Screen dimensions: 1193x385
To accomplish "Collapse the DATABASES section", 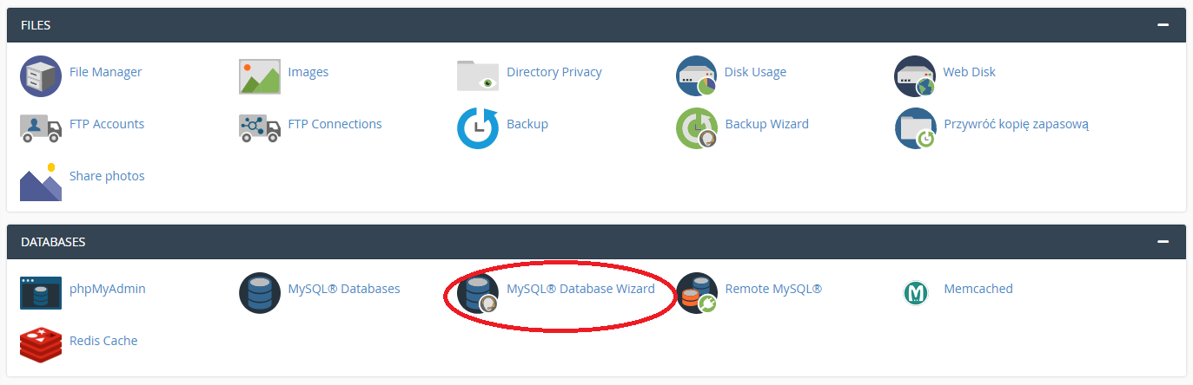I will tap(1163, 242).
